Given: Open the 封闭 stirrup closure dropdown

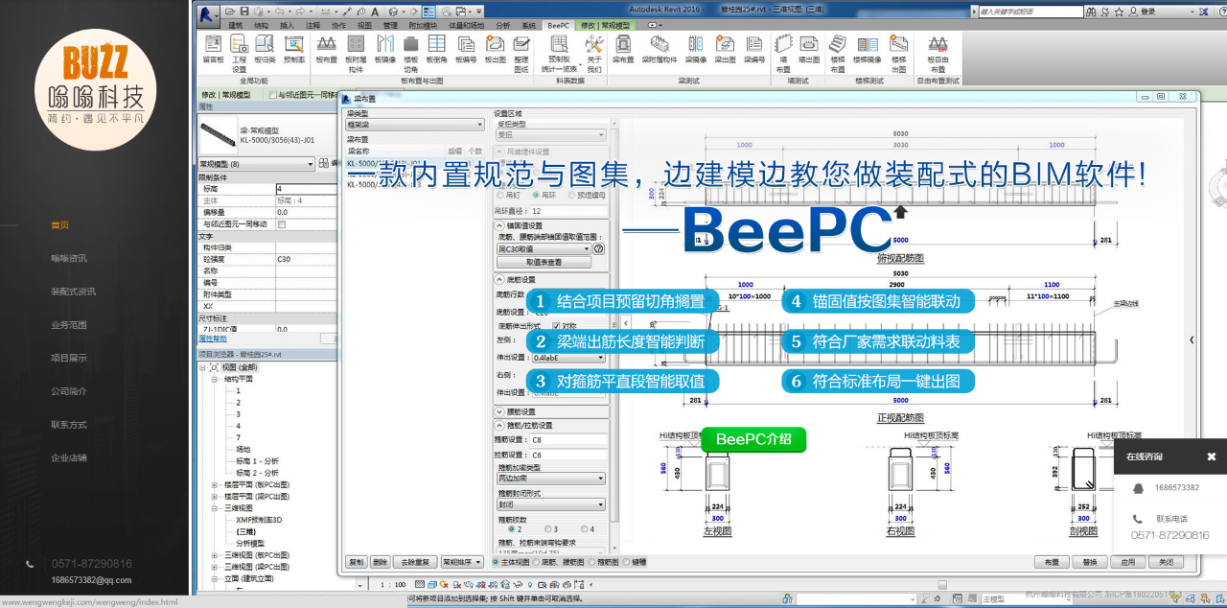Looking at the screenshot, I should coord(550,503).
